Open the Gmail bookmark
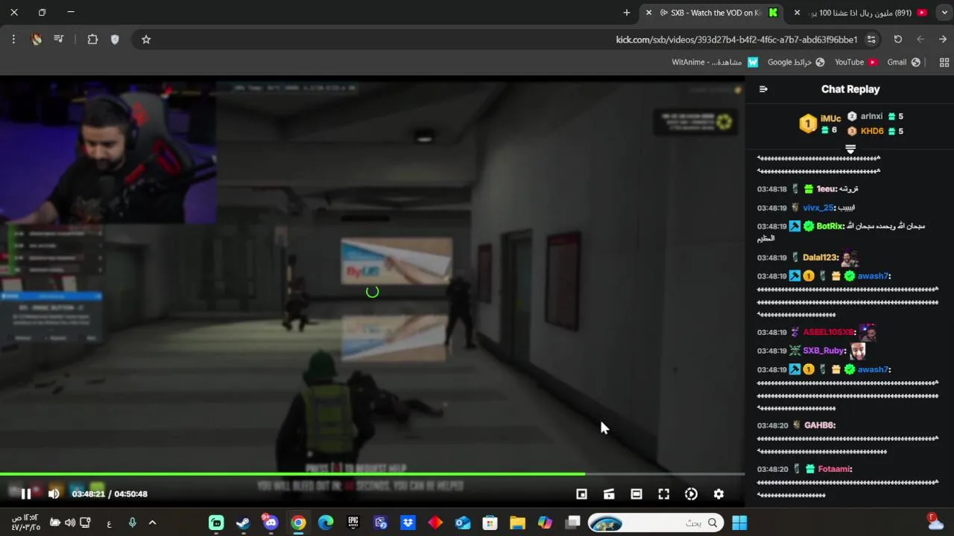Screen dimensions: 954x536 tap(903, 63)
